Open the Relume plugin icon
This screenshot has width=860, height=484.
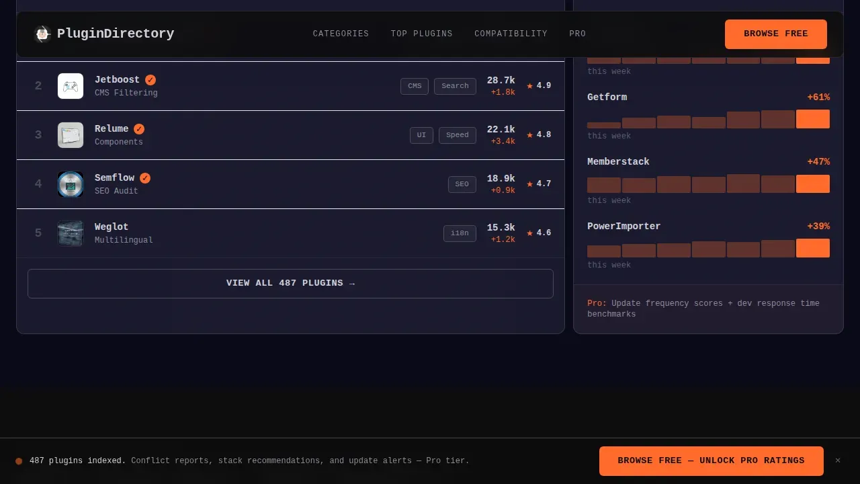pos(71,135)
